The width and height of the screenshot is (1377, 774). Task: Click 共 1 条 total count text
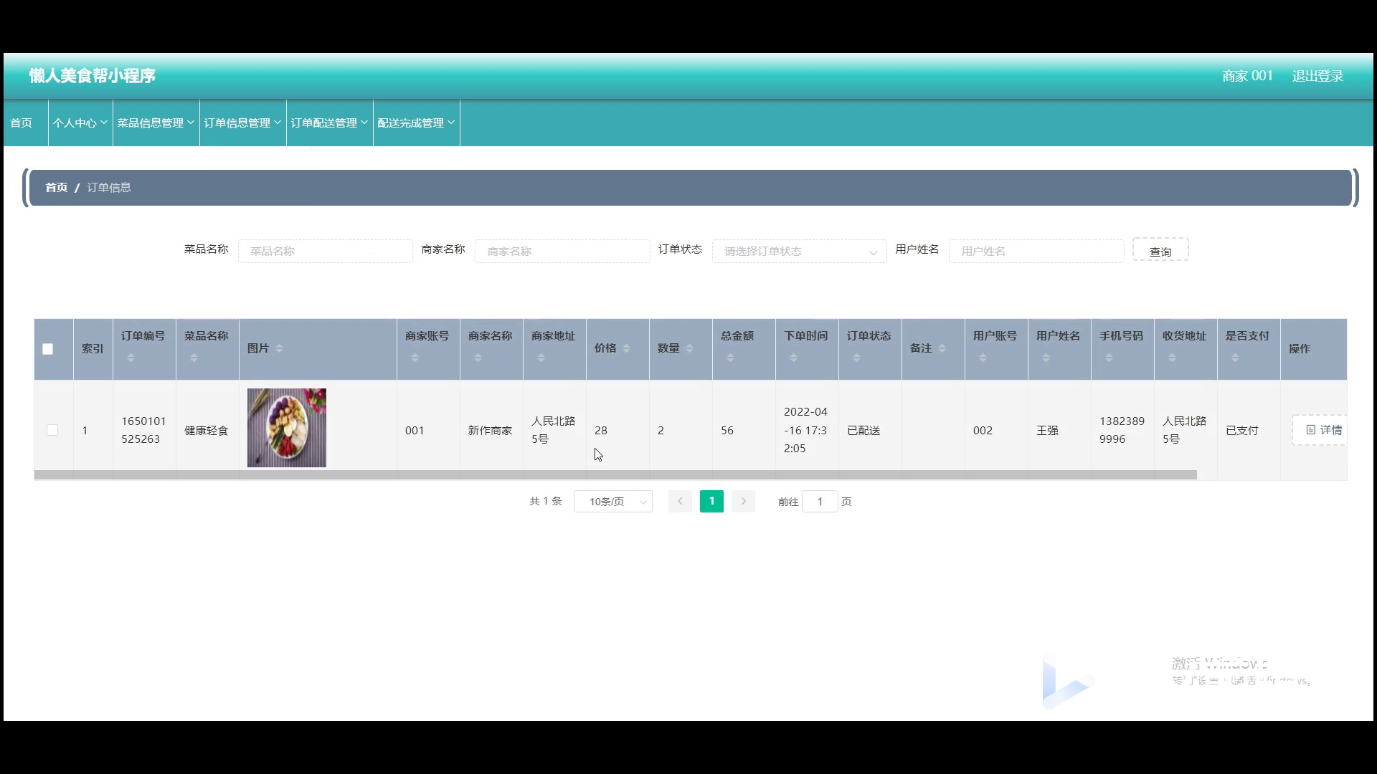[x=546, y=502]
